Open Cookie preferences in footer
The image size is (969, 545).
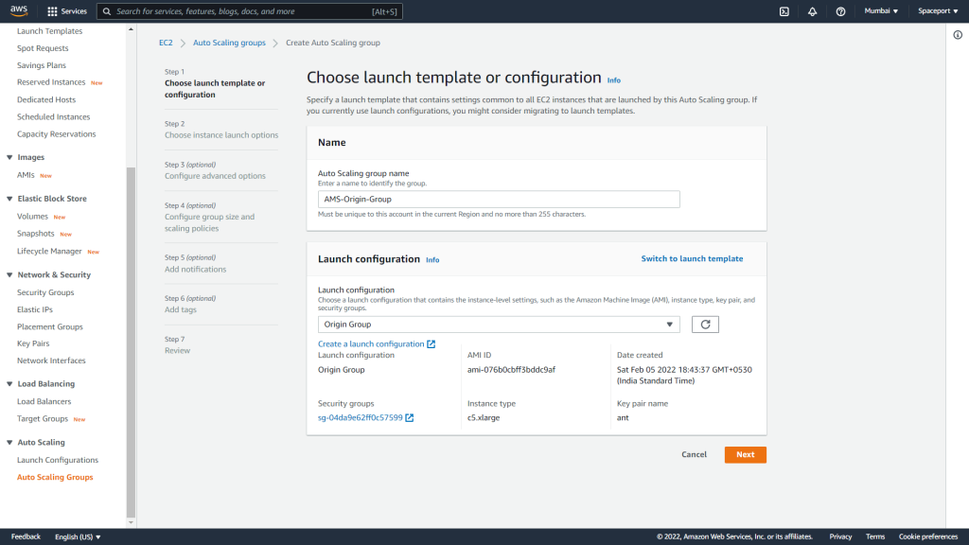[x=928, y=537]
